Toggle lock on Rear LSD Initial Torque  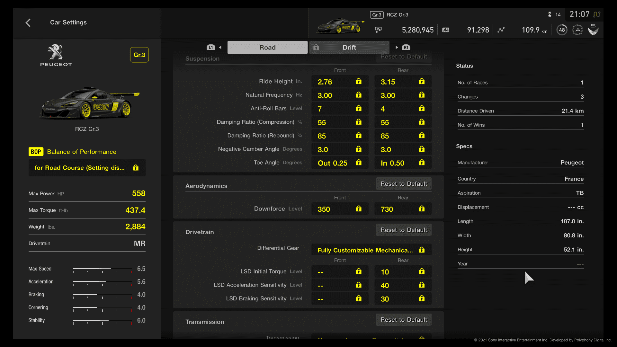[422, 271]
